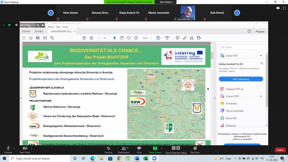Click Share Screen in Zoom

155,150
